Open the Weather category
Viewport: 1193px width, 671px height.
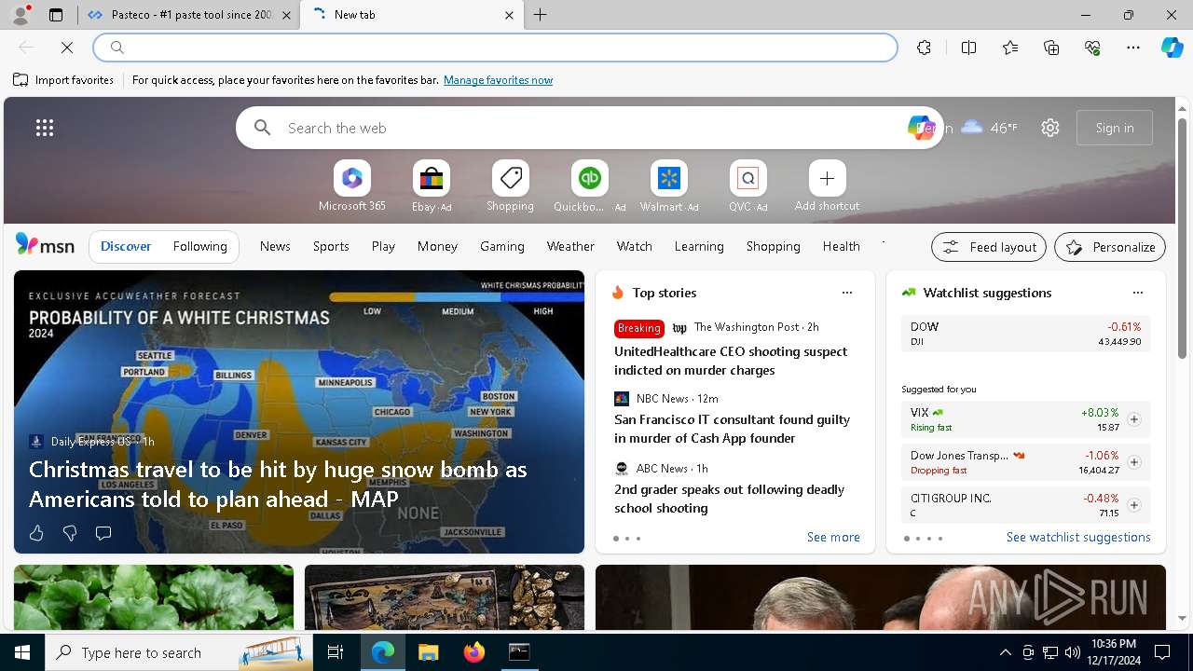pos(570,246)
